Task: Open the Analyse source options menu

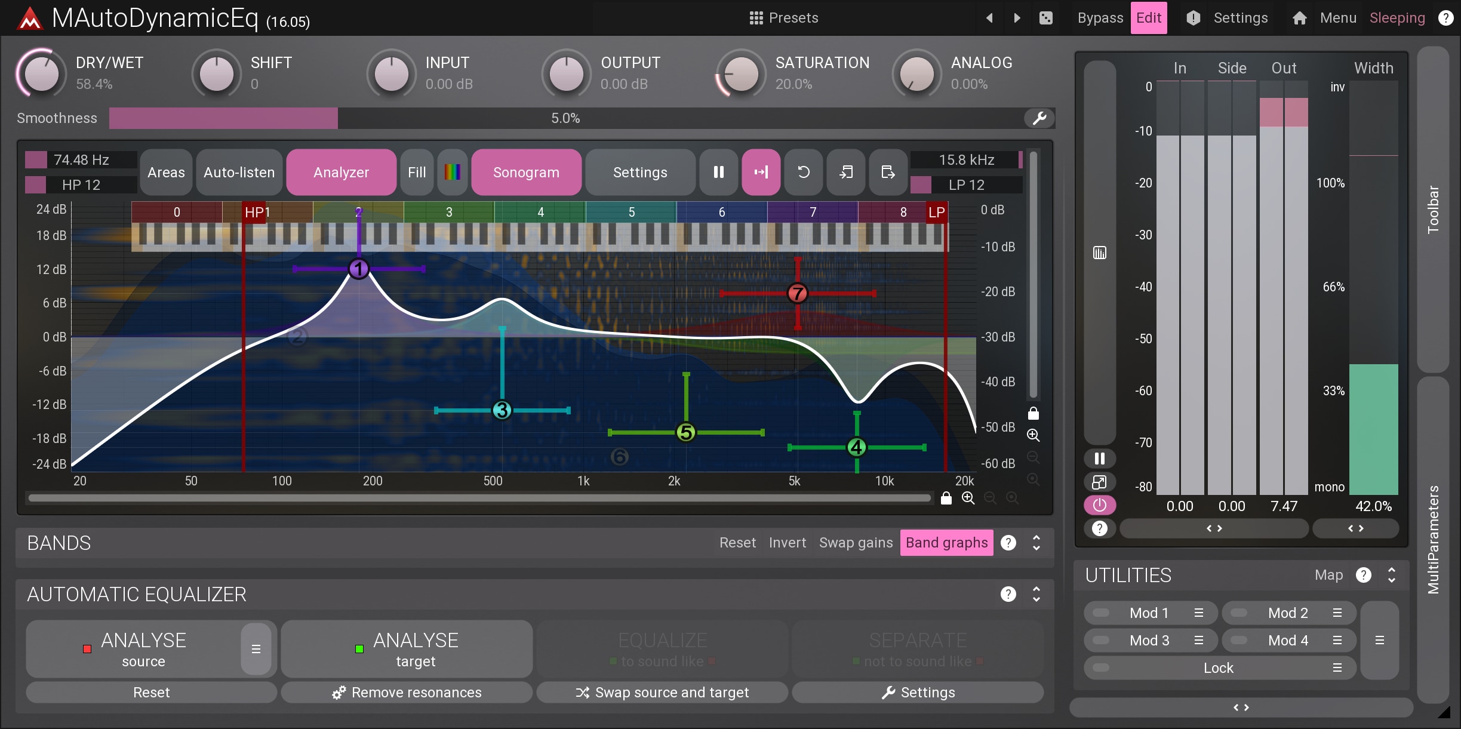Action: coord(256,649)
